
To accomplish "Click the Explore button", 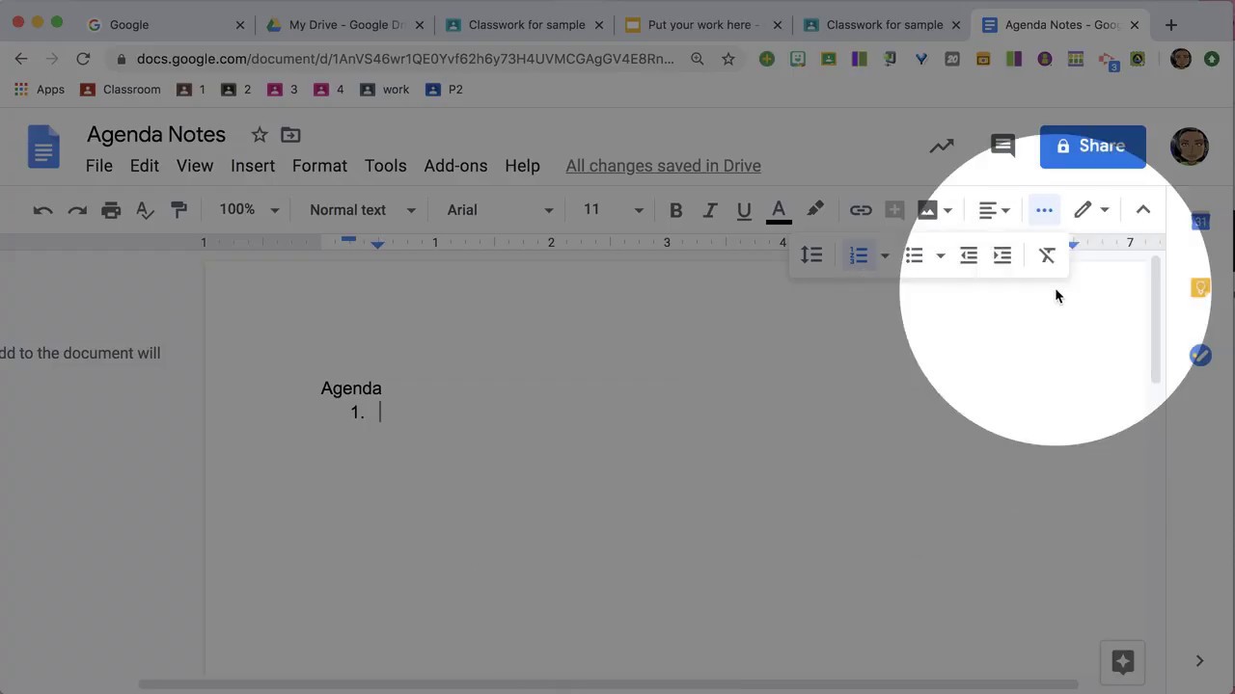I will 1122,662.
